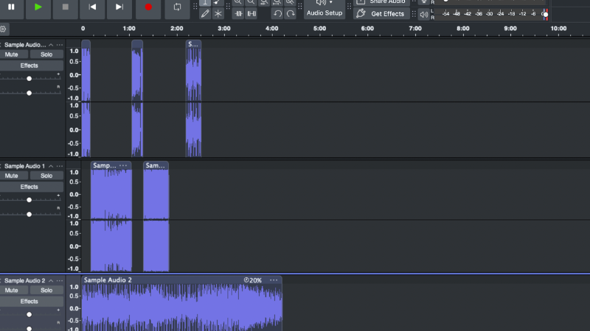Click the 'Sample Audio 2' track name label
The image size is (590, 331).
[x=24, y=280]
